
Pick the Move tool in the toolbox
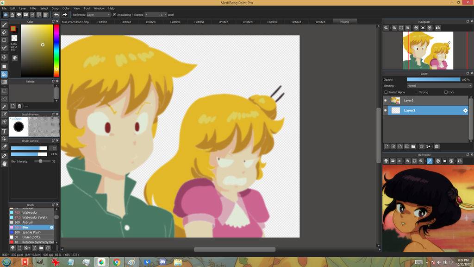coord(4,57)
